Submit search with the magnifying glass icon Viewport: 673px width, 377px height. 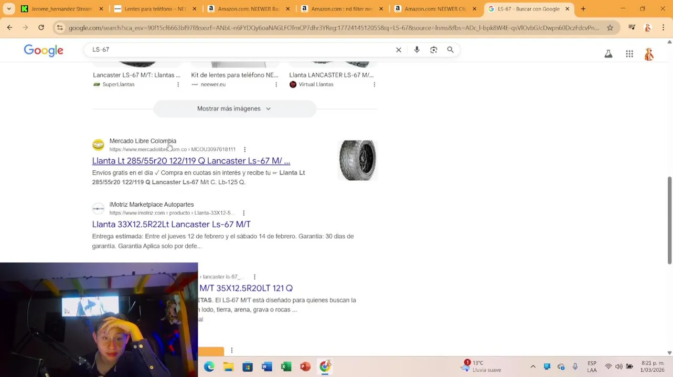(450, 50)
